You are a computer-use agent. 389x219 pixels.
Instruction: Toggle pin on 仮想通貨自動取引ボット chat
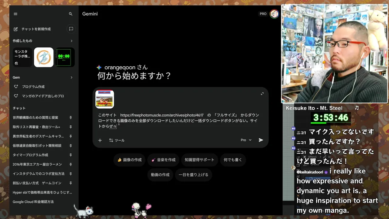click(71, 146)
